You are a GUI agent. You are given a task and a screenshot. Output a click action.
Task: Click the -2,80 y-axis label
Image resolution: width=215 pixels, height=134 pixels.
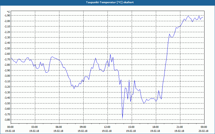coord(8,65)
